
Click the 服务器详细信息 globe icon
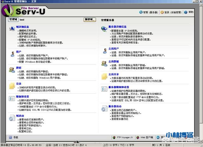click(x=104, y=29)
